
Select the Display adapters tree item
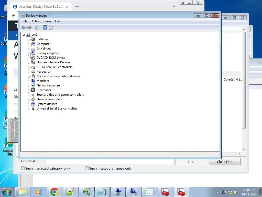[x=47, y=53]
